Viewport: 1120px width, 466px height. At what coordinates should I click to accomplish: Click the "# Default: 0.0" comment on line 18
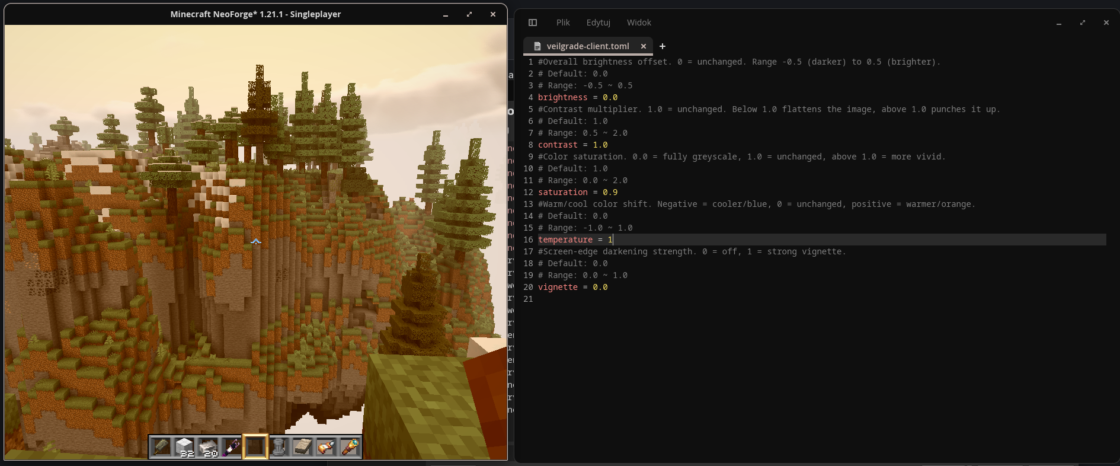pyautogui.click(x=572, y=263)
